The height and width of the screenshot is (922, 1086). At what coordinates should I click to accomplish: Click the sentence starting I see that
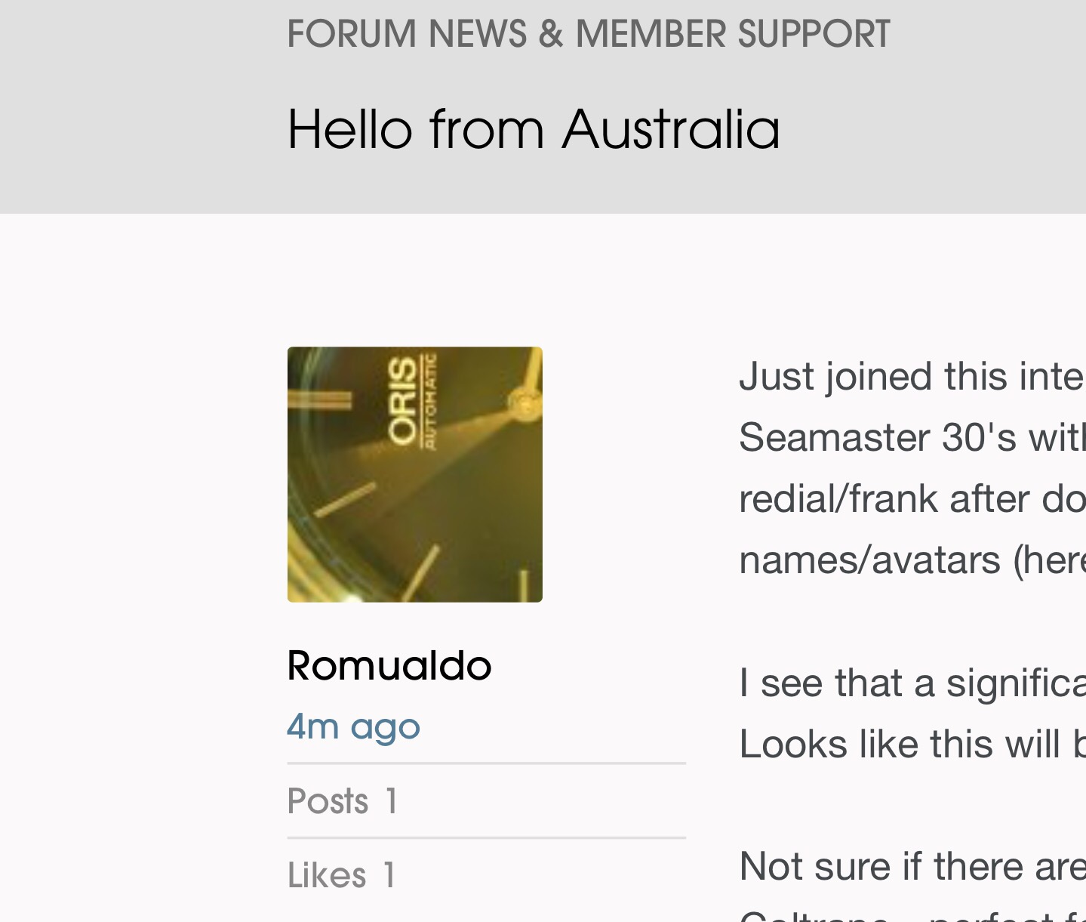[x=911, y=683]
